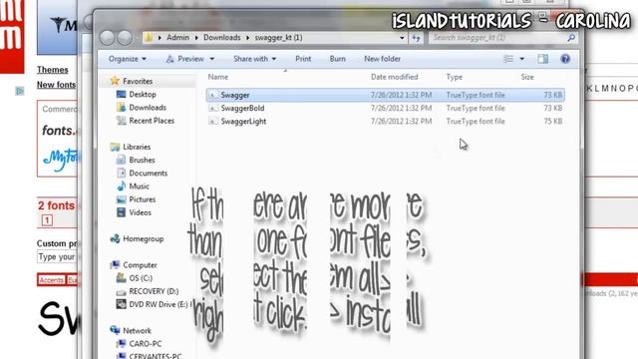This screenshot has height=359, width=638.
Task: Toggle the preview pane icon
Action: tap(542, 59)
